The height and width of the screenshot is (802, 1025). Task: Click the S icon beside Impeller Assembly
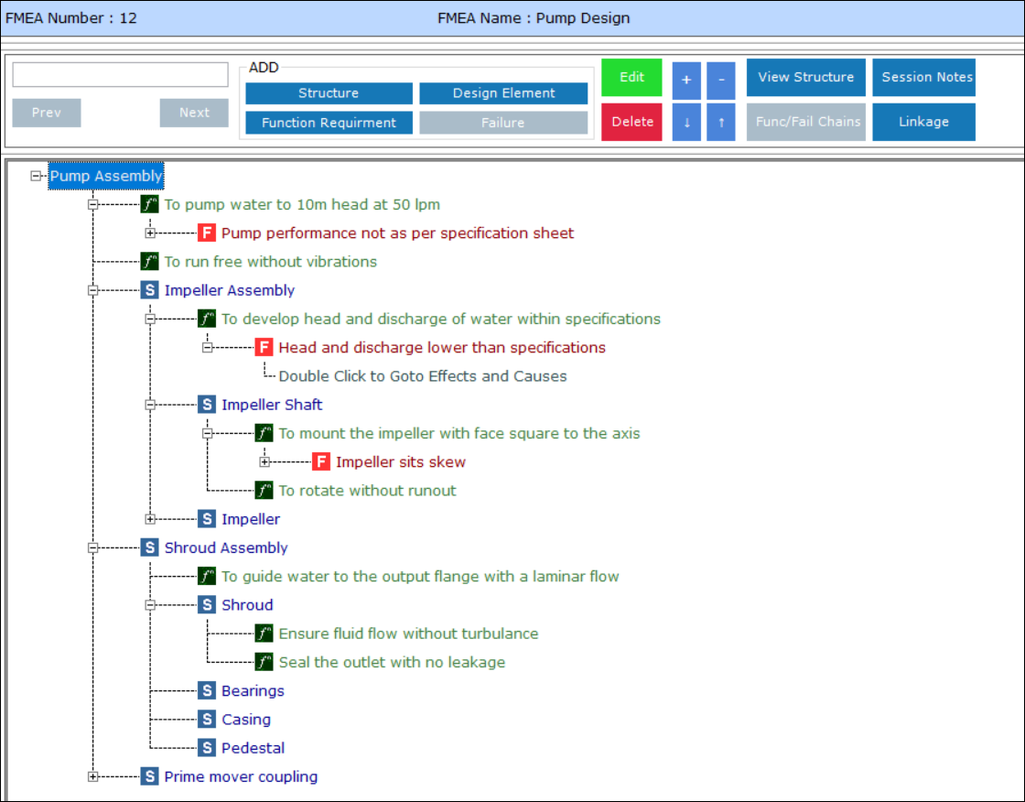150,290
